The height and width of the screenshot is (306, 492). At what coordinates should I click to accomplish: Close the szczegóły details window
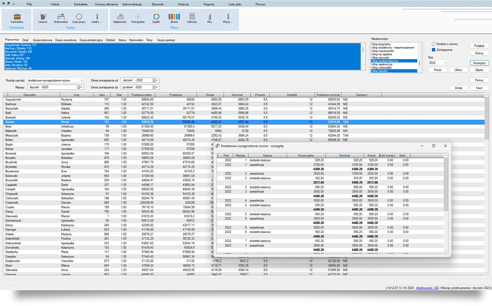click(445, 146)
